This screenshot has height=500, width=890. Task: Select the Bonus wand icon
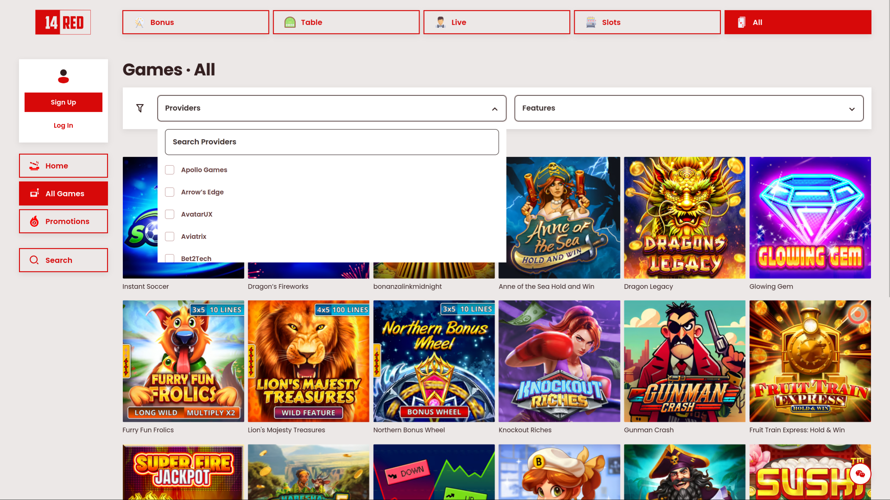coord(138,22)
